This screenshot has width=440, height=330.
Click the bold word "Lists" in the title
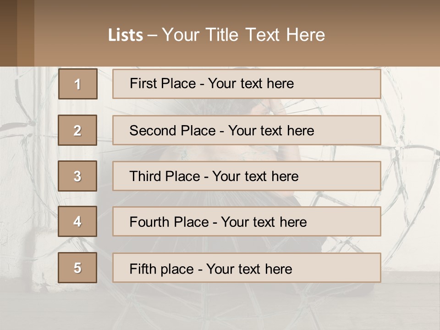[125, 35]
